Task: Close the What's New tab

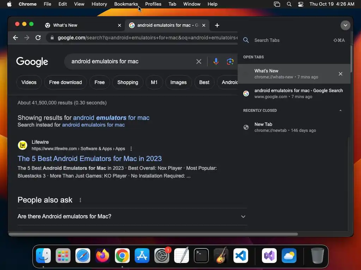Action: [x=120, y=25]
